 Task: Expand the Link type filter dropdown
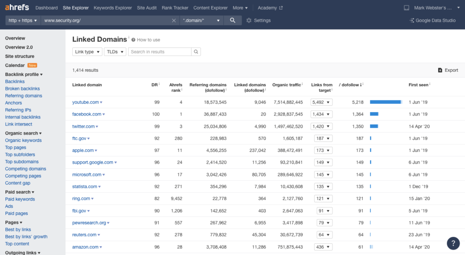click(87, 52)
